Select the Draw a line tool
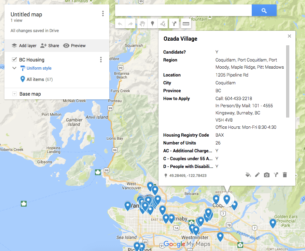 point(163,24)
